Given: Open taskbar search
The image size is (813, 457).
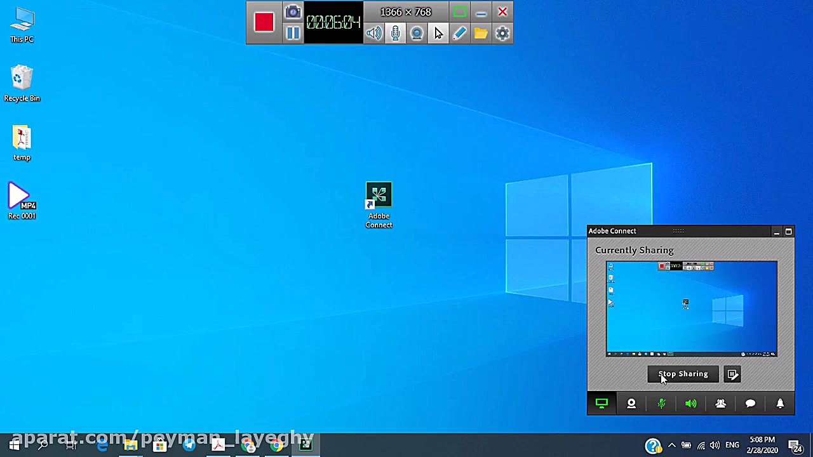Looking at the screenshot, I should point(43,446).
